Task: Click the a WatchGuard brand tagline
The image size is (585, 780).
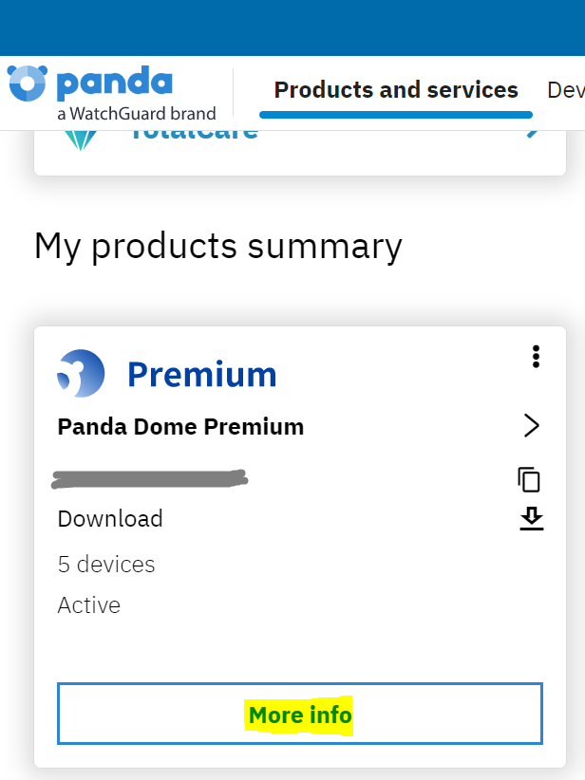Action: pos(137,114)
